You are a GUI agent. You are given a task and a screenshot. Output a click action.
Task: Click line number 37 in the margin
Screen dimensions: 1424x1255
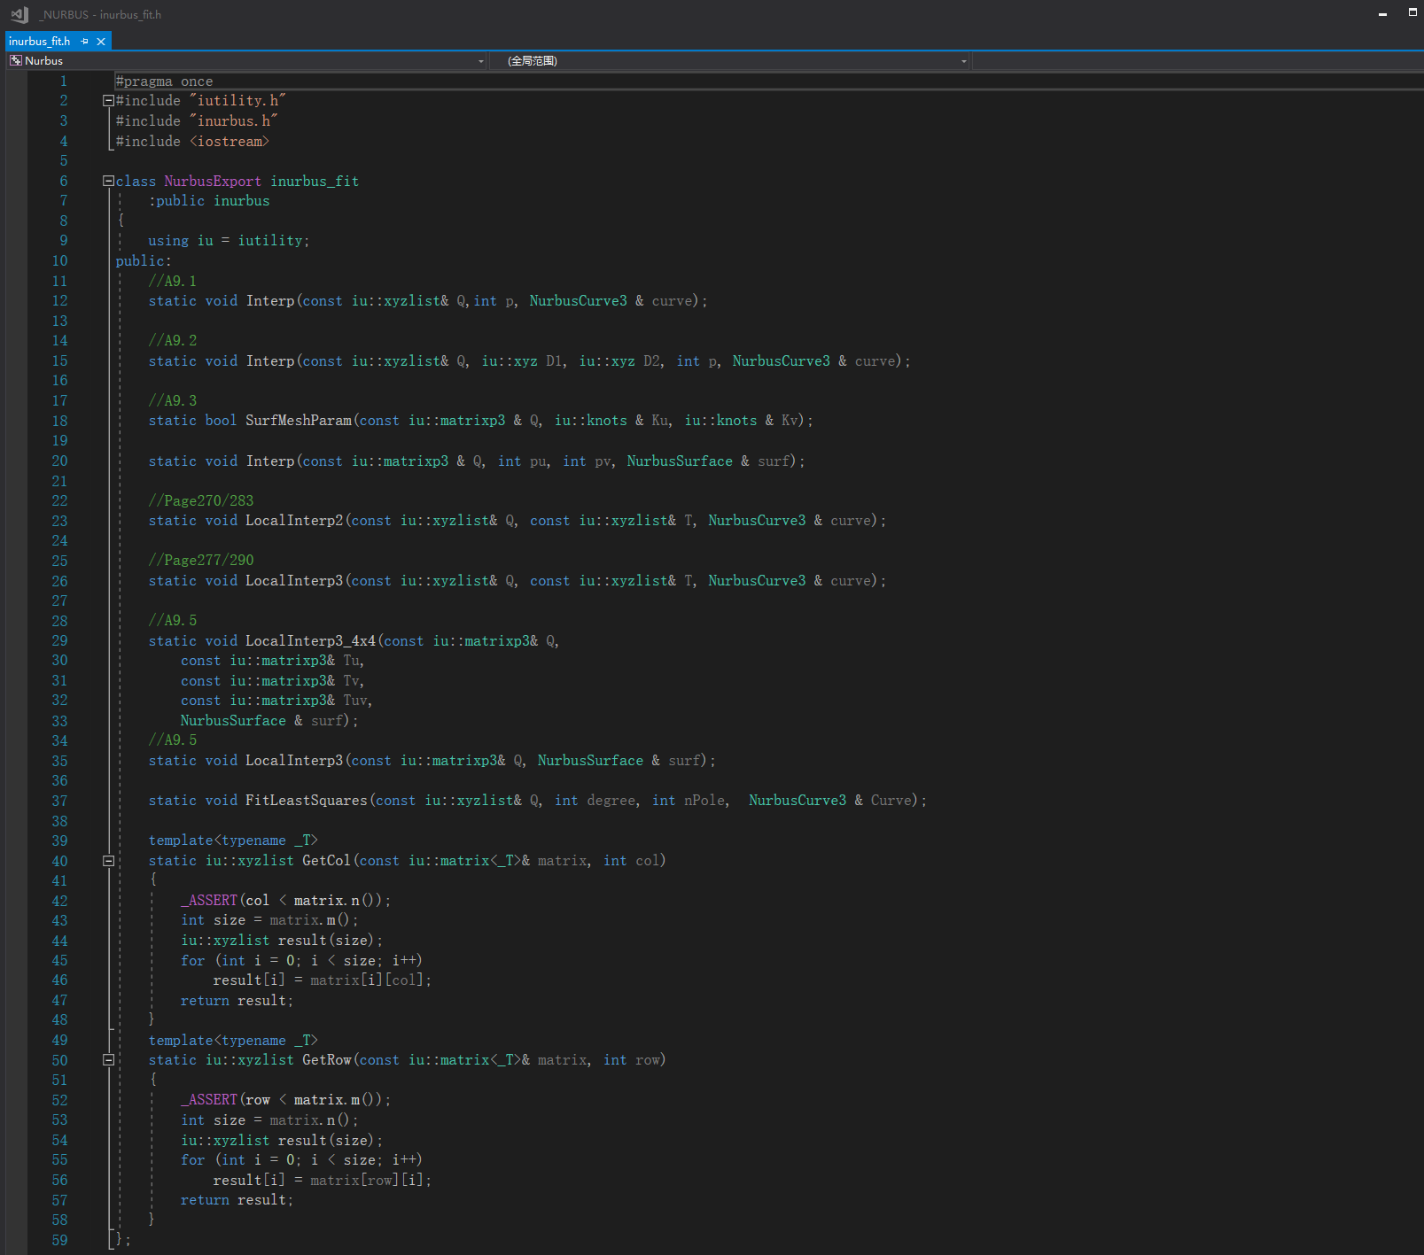pyautogui.click(x=59, y=801)
